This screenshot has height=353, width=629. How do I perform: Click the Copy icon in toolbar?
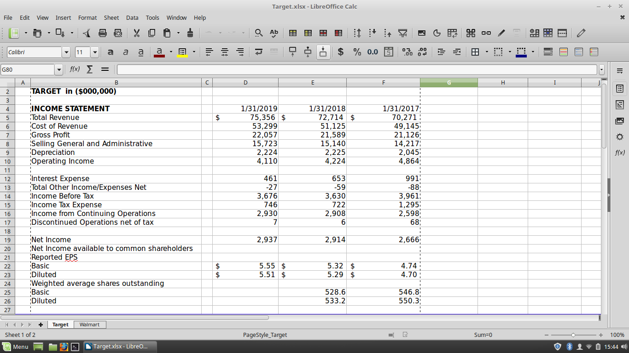[151, 33]
